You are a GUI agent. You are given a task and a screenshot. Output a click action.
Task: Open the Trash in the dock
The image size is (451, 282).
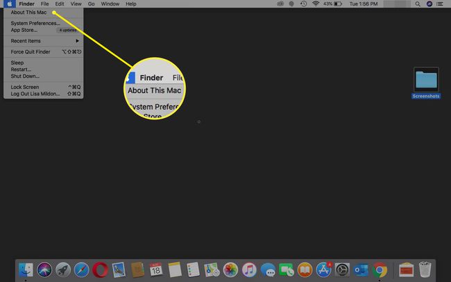pos(425,269)
